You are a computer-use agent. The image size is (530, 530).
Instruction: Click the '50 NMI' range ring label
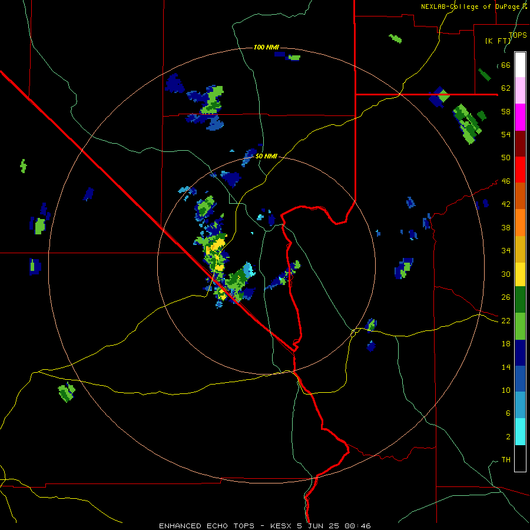tap(266, 156)
